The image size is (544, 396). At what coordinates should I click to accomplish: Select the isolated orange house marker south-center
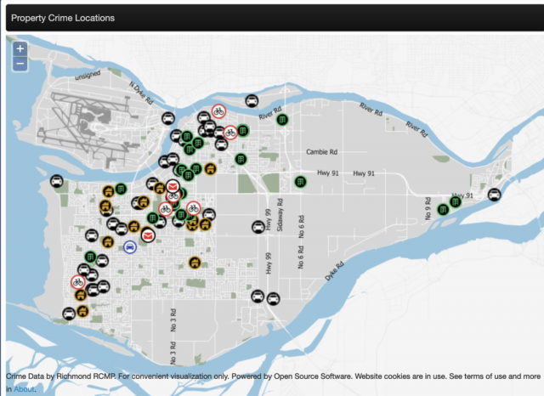point(195,263)
